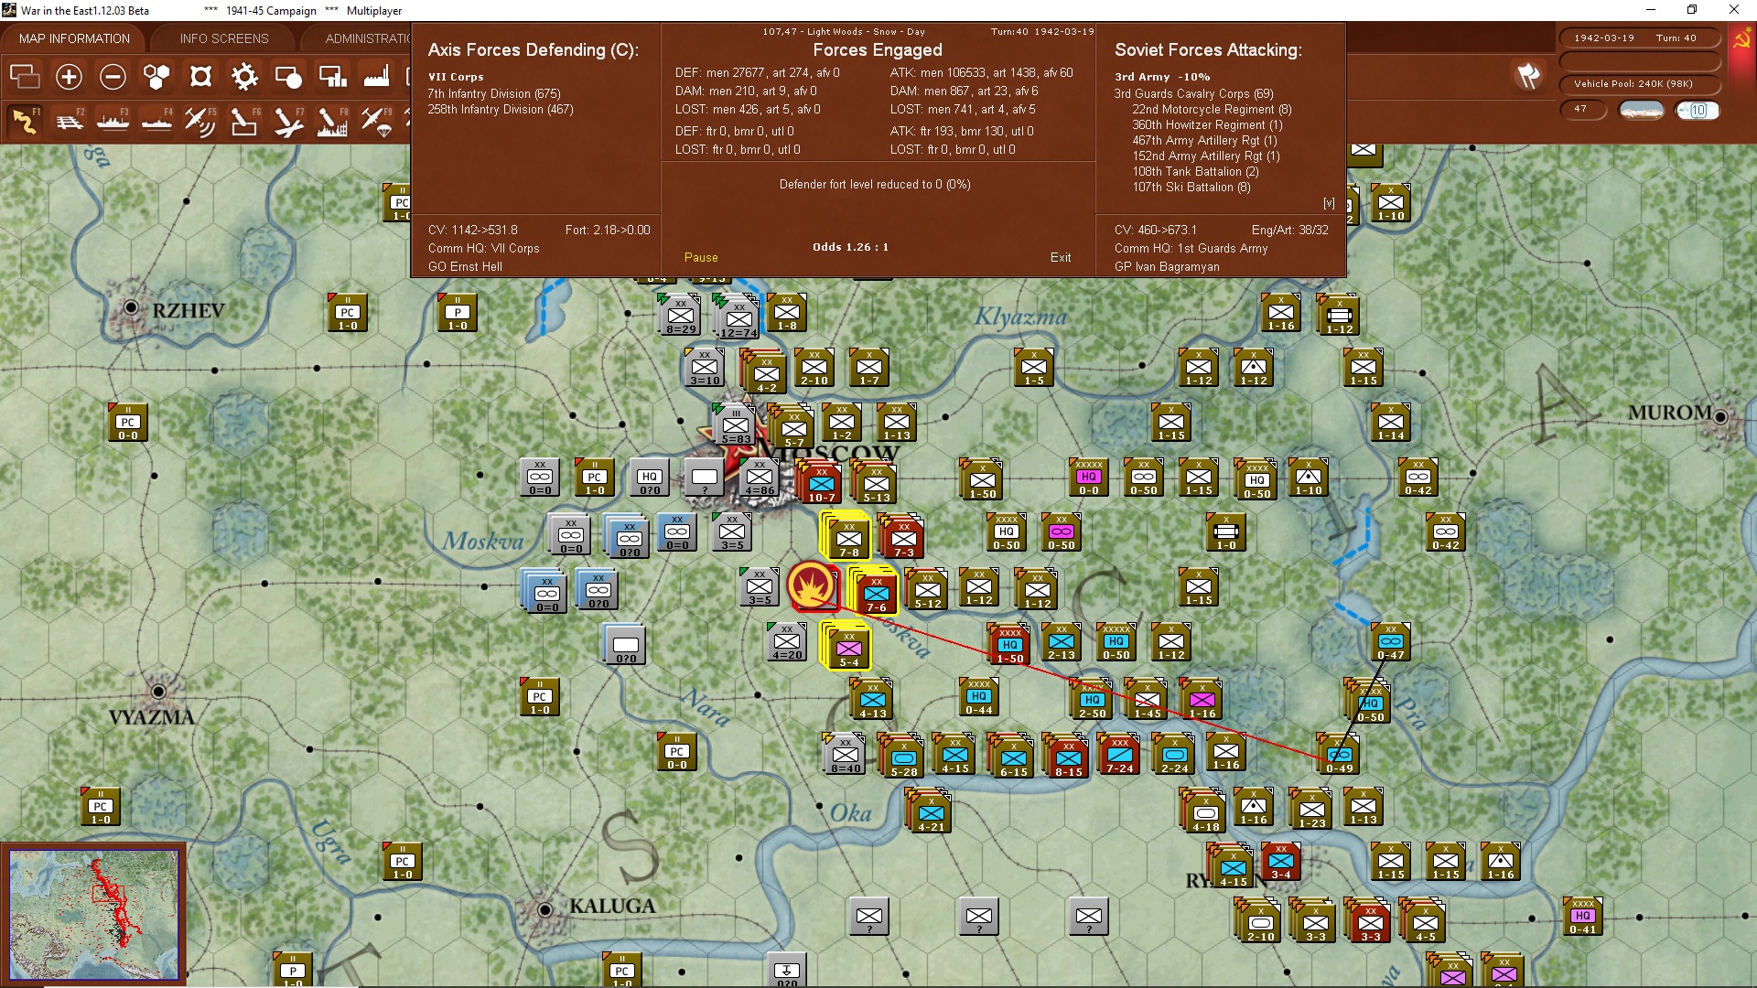Select Bomb airfield mode (F7) icon
The height and width of the screenshot is (988, 1757).
(x=288, y=122)
